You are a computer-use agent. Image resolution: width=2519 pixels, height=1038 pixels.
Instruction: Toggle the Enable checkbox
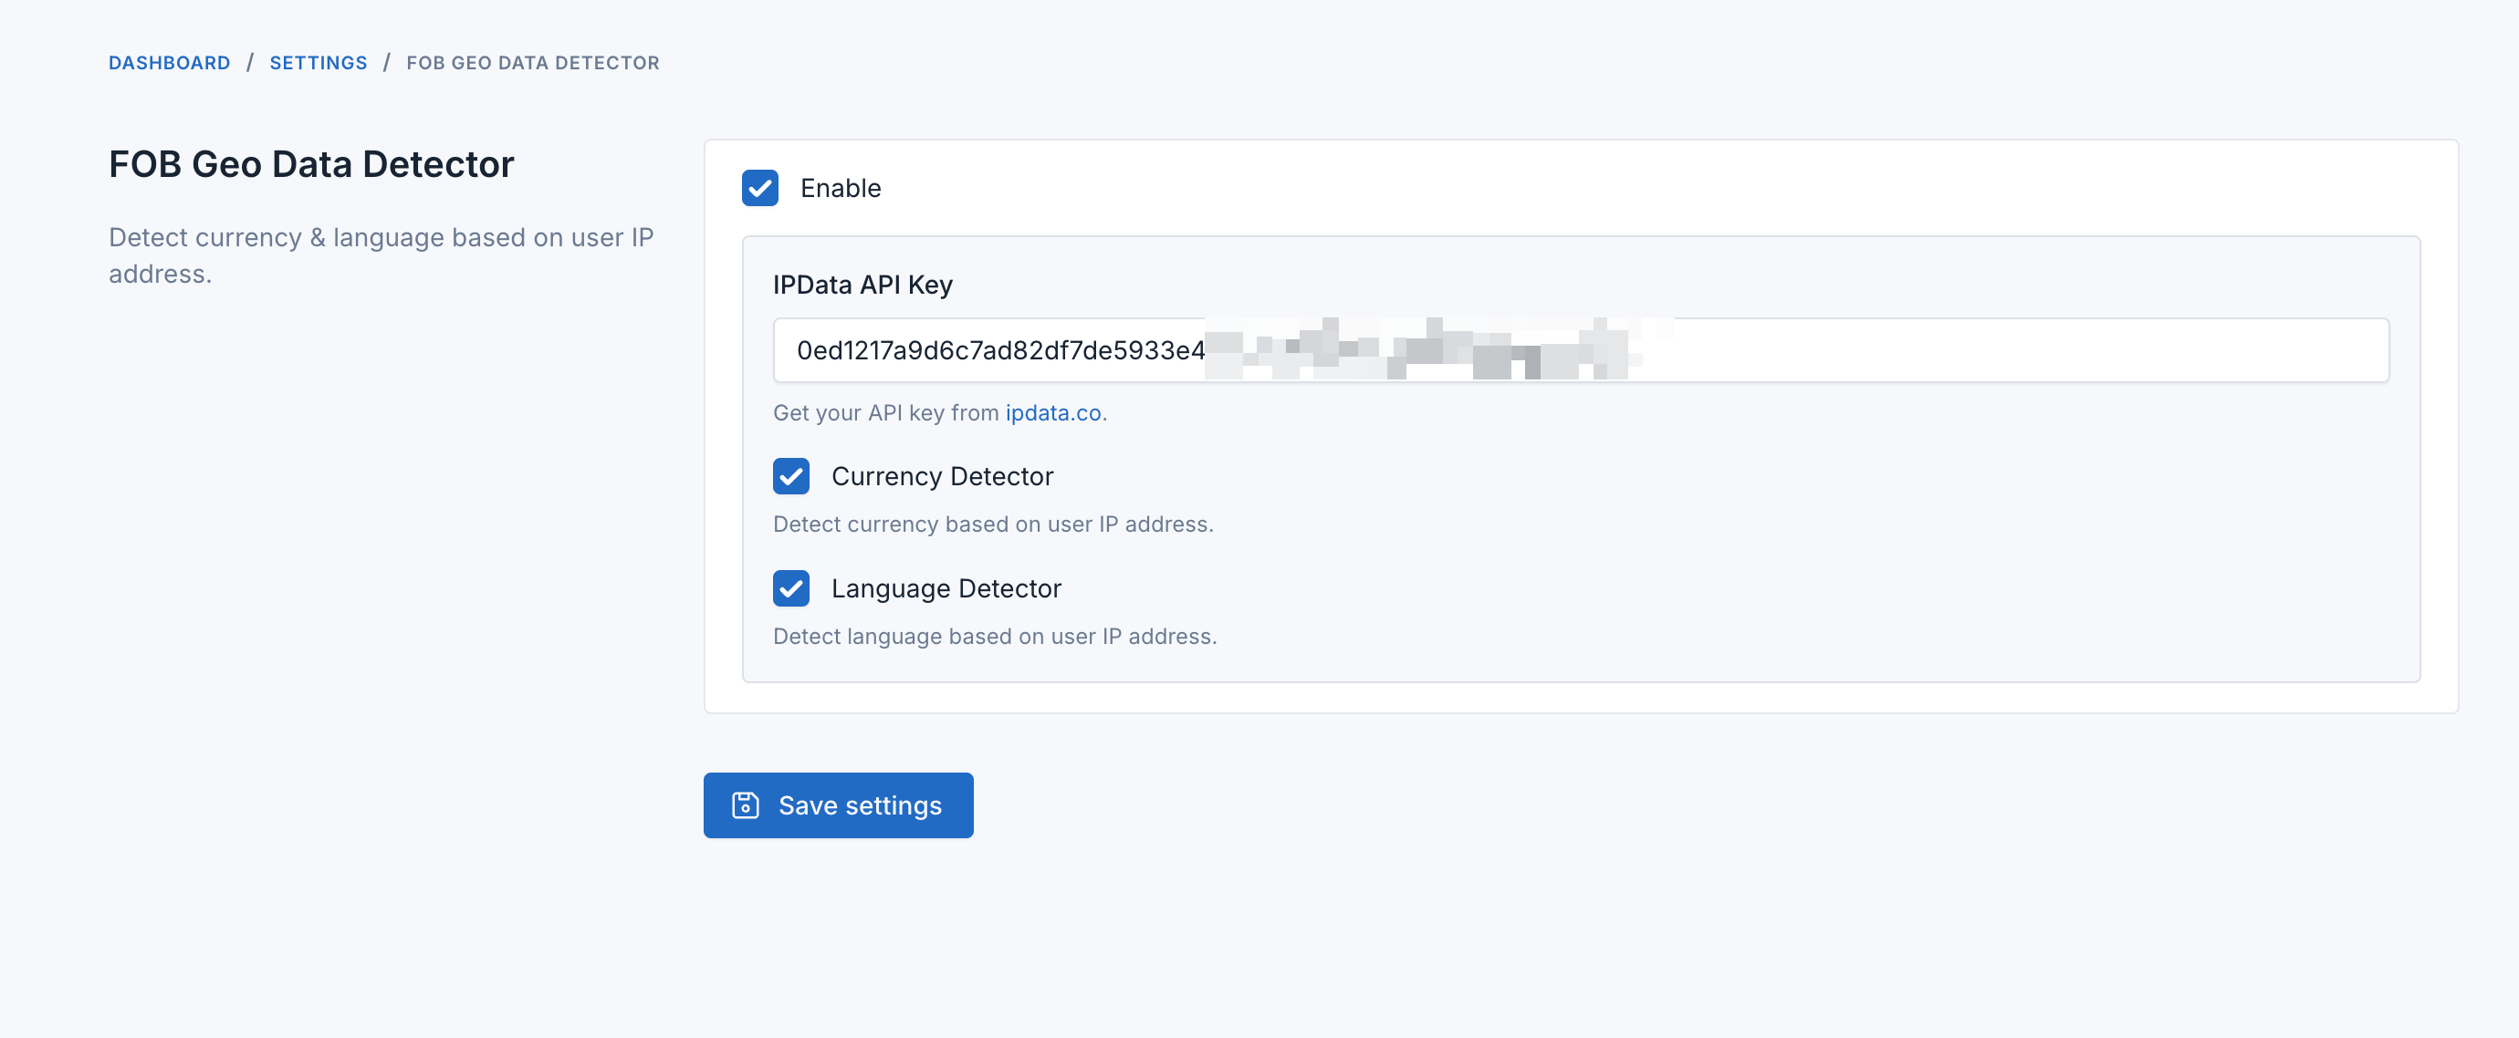pos(759,188)
